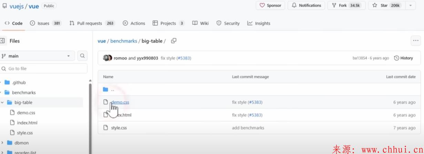
Task: Open the vue repository link
Action: tap(34, 6)
